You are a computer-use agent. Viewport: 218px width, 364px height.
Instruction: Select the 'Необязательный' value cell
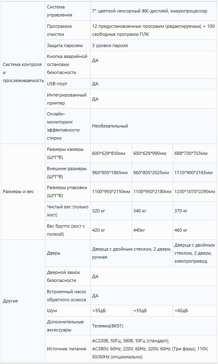(153, 126)
